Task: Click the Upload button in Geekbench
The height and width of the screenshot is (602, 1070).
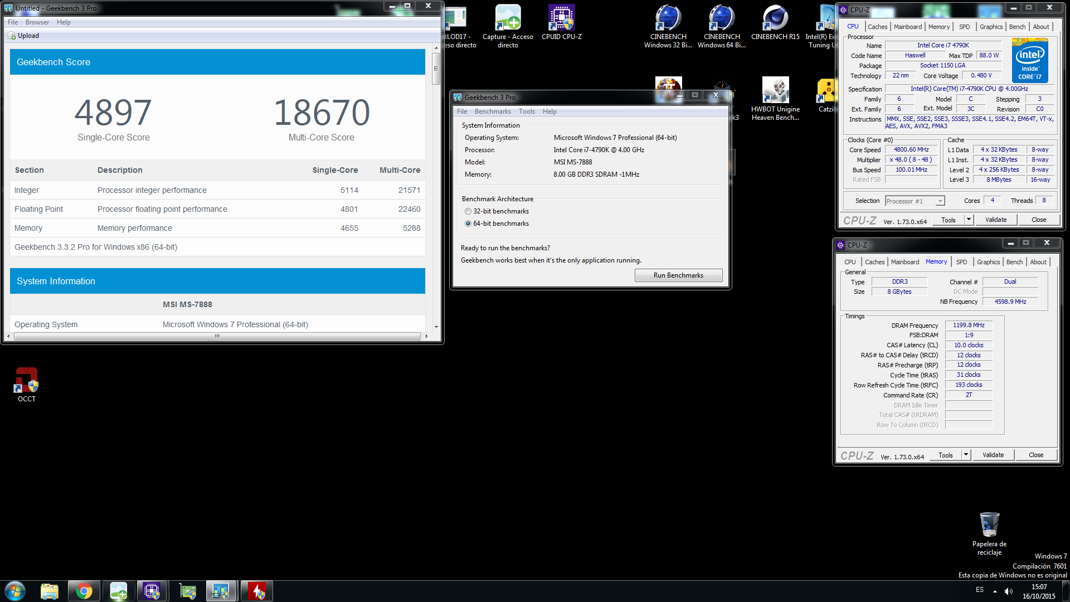Action: (x=24, y=36)
